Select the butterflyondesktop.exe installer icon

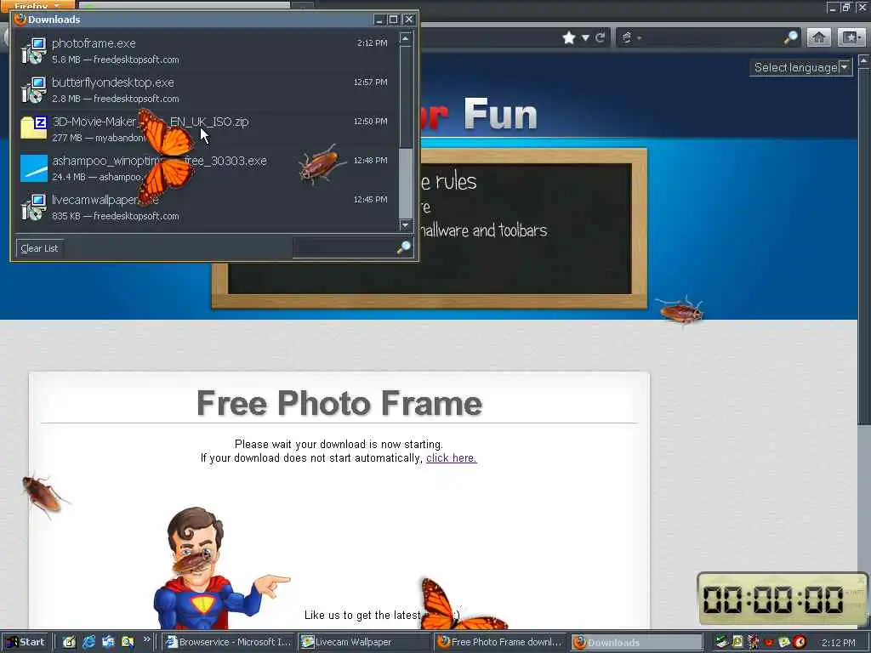pyautogui.click(x=34, y=90)
